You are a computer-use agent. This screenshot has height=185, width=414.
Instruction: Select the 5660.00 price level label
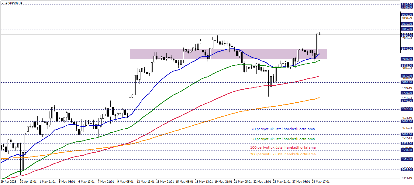click(x=406, y=121)
